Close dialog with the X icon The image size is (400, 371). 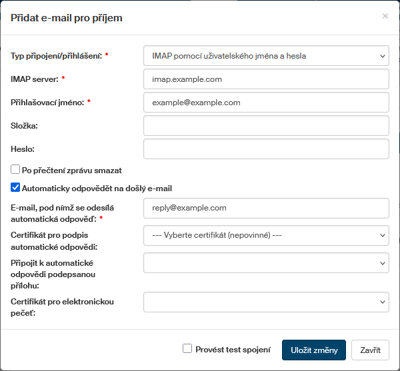point(385,16)
